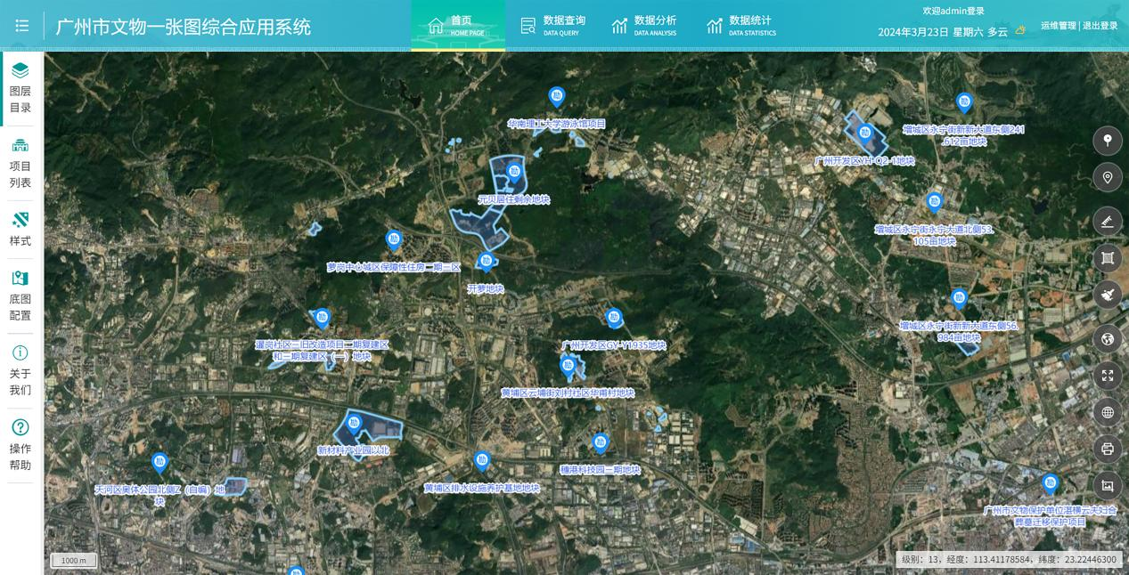This screenshot has width=1129, height=575.
Task: Open the 样式 style panel
Action: click(x=20, y=229)
